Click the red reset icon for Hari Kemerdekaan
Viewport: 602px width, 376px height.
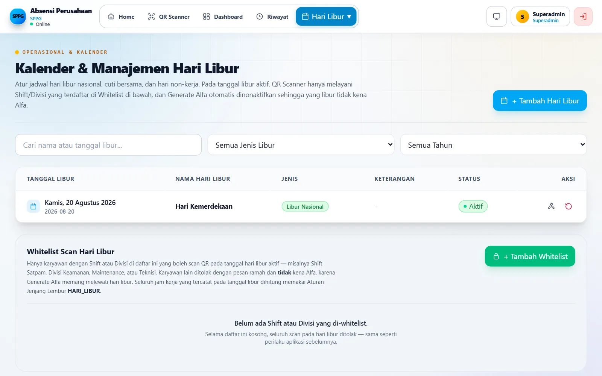tap(569, 206)
